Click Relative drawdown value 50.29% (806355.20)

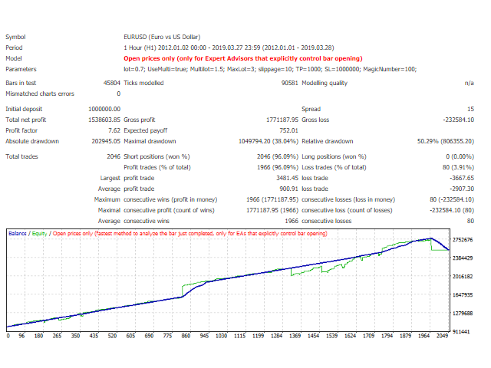[x=446, y=141]
